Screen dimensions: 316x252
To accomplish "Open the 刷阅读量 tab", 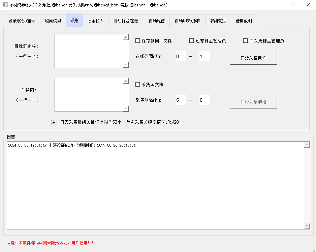I will coord(53,21).
